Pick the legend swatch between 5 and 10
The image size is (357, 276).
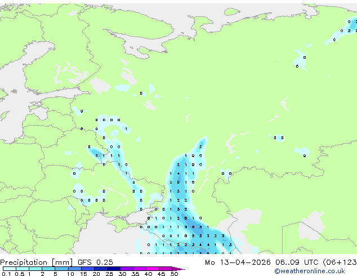click(x=61, y=269)
